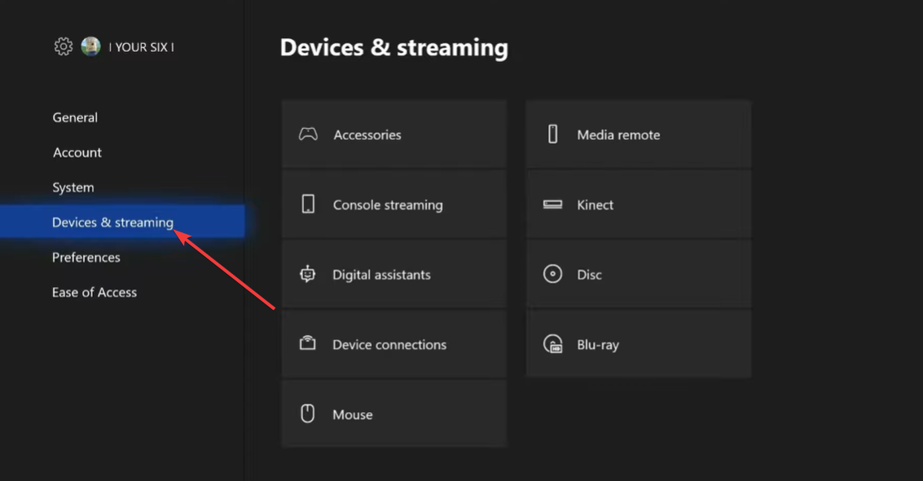Select Account in the sidebar

coord(77,152)
